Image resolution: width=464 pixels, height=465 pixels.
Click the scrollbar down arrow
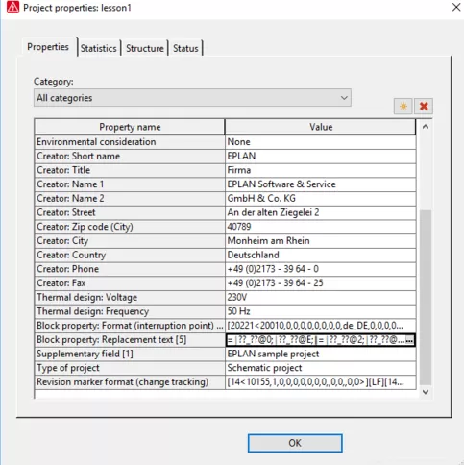click(x=426, y=392)
